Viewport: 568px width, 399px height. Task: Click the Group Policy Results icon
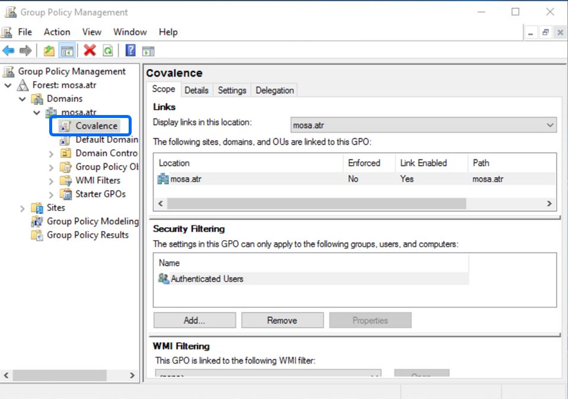click(37, 235)
